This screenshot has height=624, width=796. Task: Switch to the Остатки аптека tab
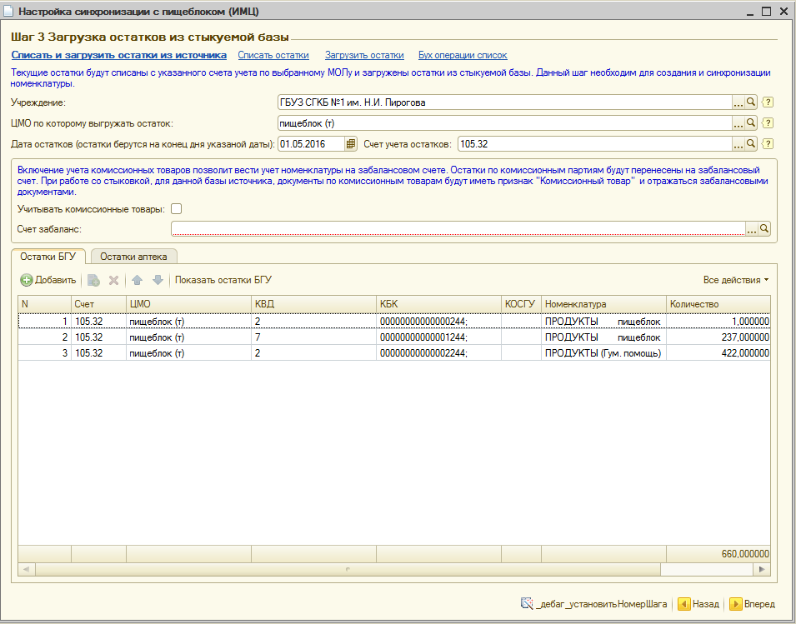[133, 257]
